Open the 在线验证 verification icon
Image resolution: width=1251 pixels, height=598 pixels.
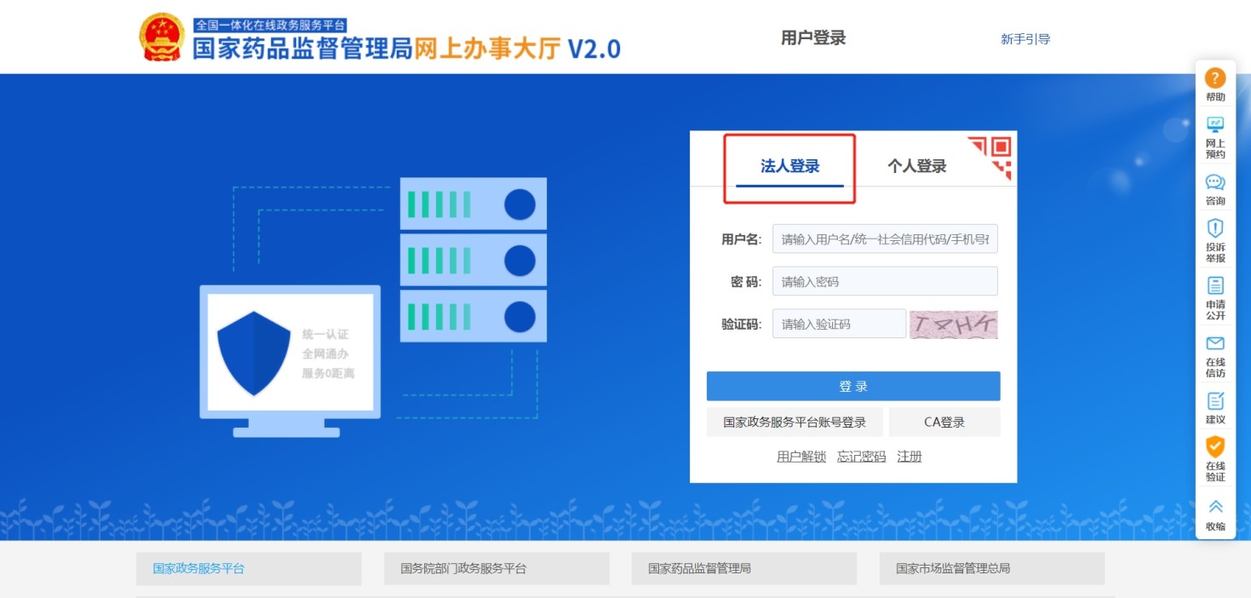[x=1214, y=454]
